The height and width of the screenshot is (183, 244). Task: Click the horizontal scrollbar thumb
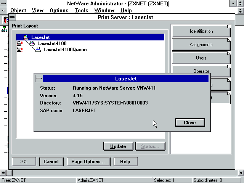pos(10,173)
